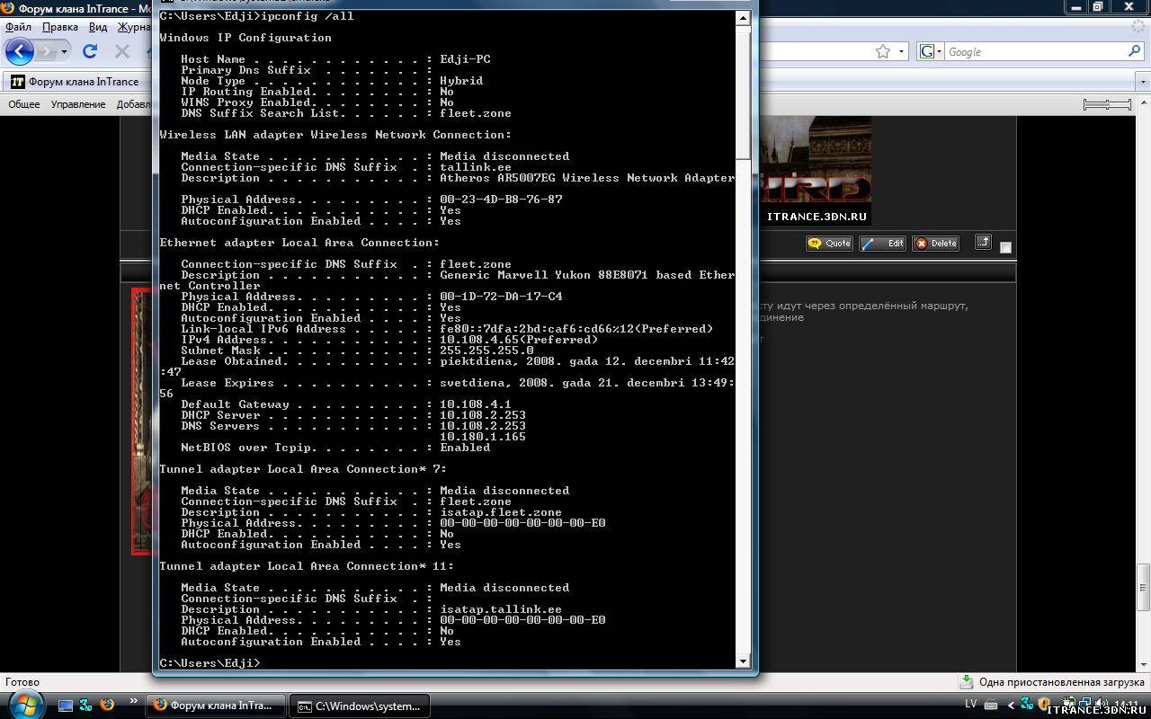Click the browser Back arrow button

click(x=20, y=52)
